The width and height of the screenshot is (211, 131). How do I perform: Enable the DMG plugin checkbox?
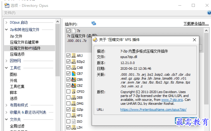(68, 103)
